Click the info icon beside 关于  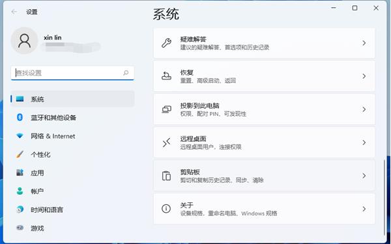click(x=166, y=209)
